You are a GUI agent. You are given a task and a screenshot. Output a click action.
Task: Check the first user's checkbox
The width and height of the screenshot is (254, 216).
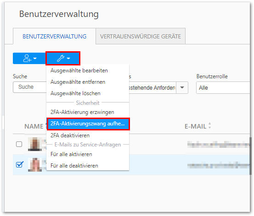[19, 144]
